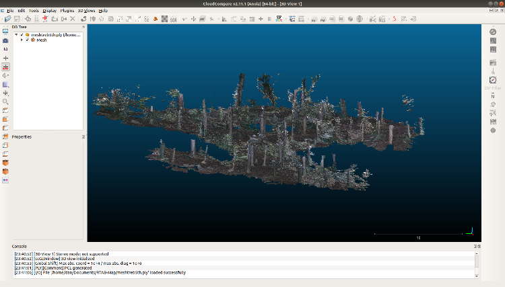Viewport: 505px width, 287px height.
Task: Toggle the Mesh item visibility checkbox
Action: pyautogui.click(x=27, y=40)
